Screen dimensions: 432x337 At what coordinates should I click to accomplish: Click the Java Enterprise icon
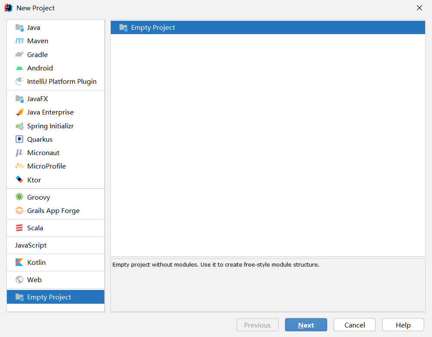pos(19,112)
